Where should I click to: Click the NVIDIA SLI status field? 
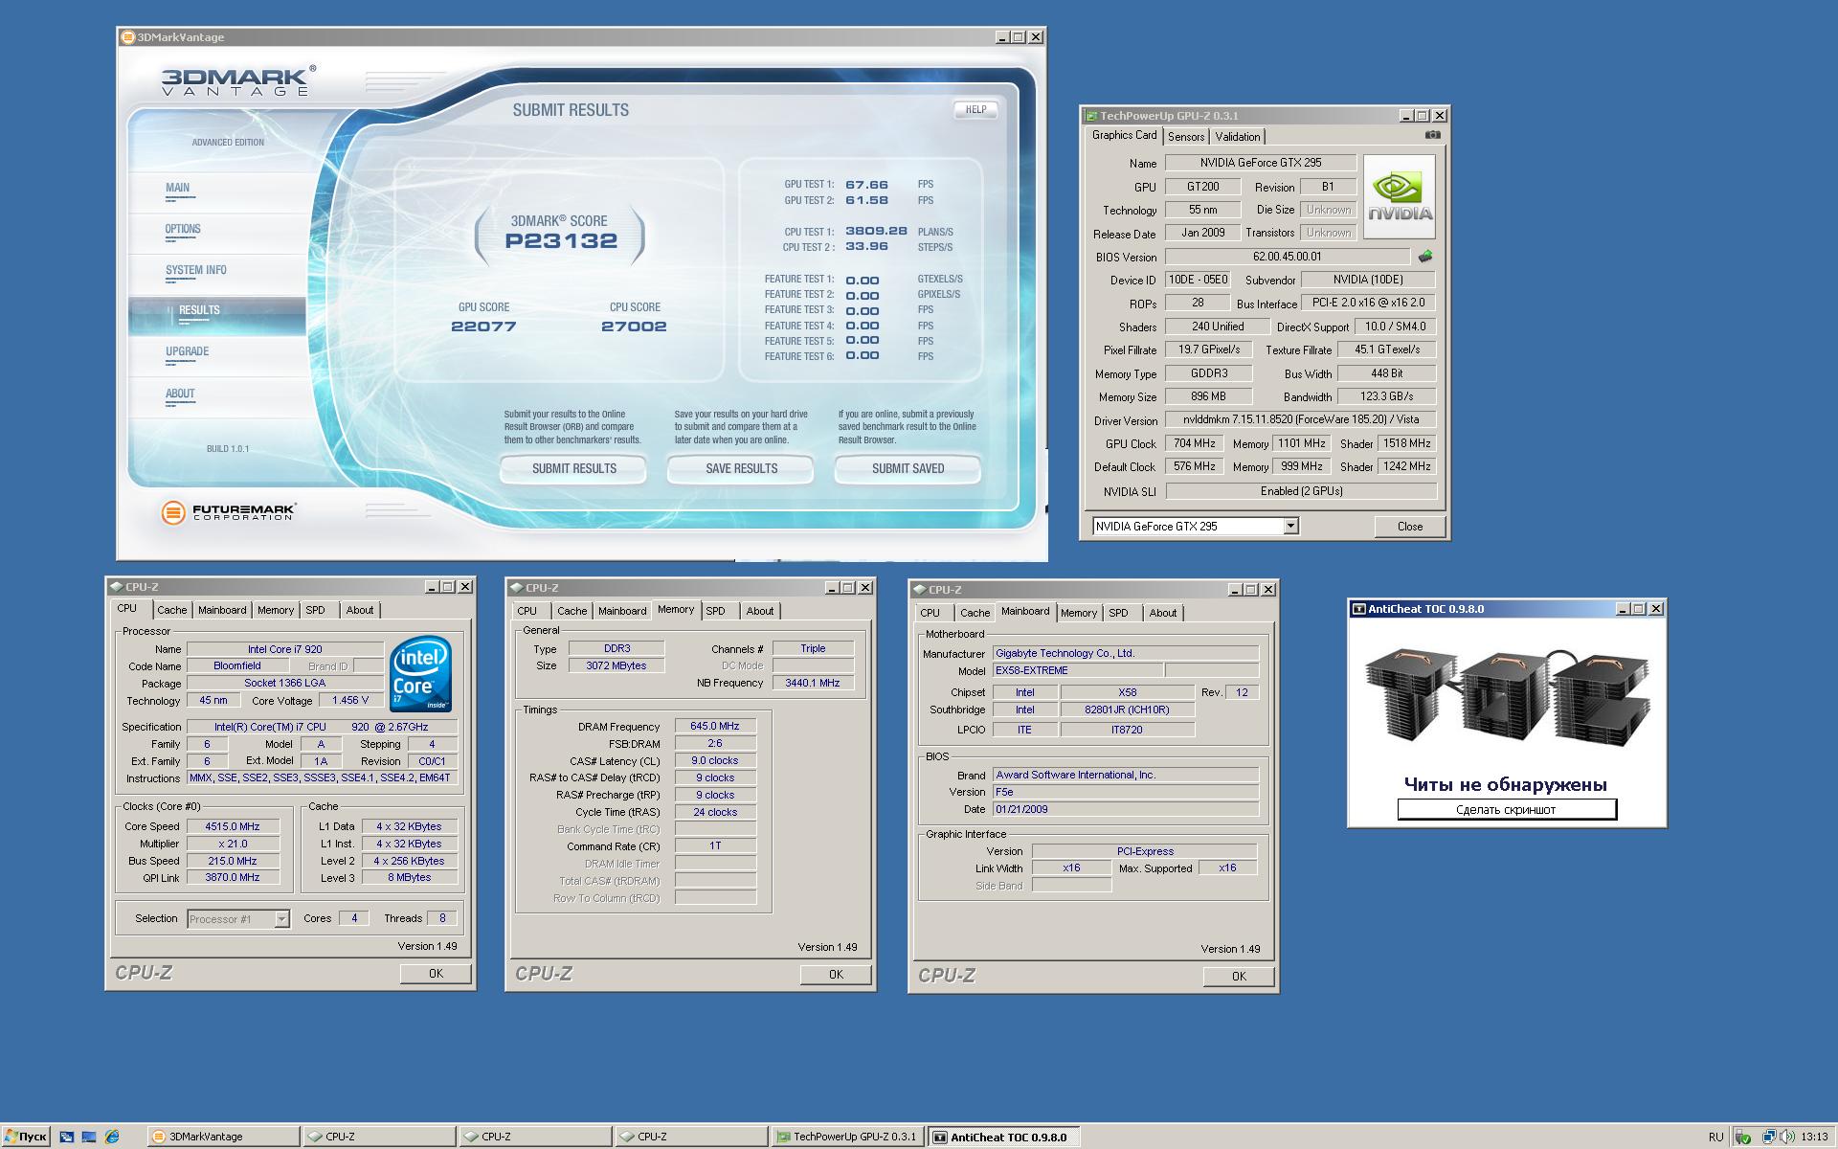(x=1301, y=491)
